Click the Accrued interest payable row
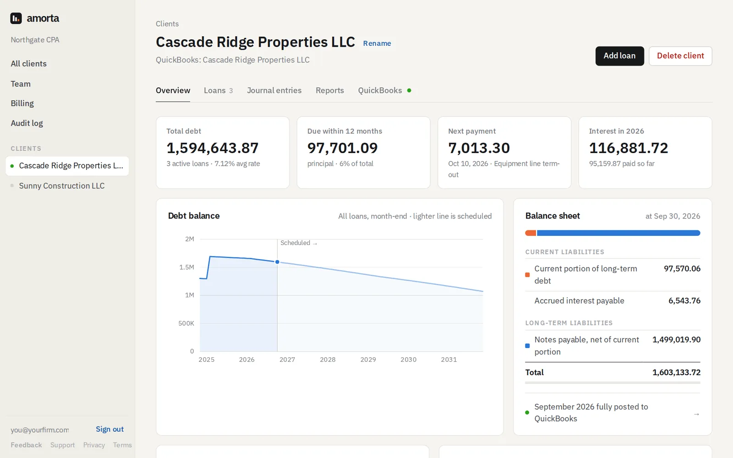This screenshot has height=458, width=733. [613, 301]
